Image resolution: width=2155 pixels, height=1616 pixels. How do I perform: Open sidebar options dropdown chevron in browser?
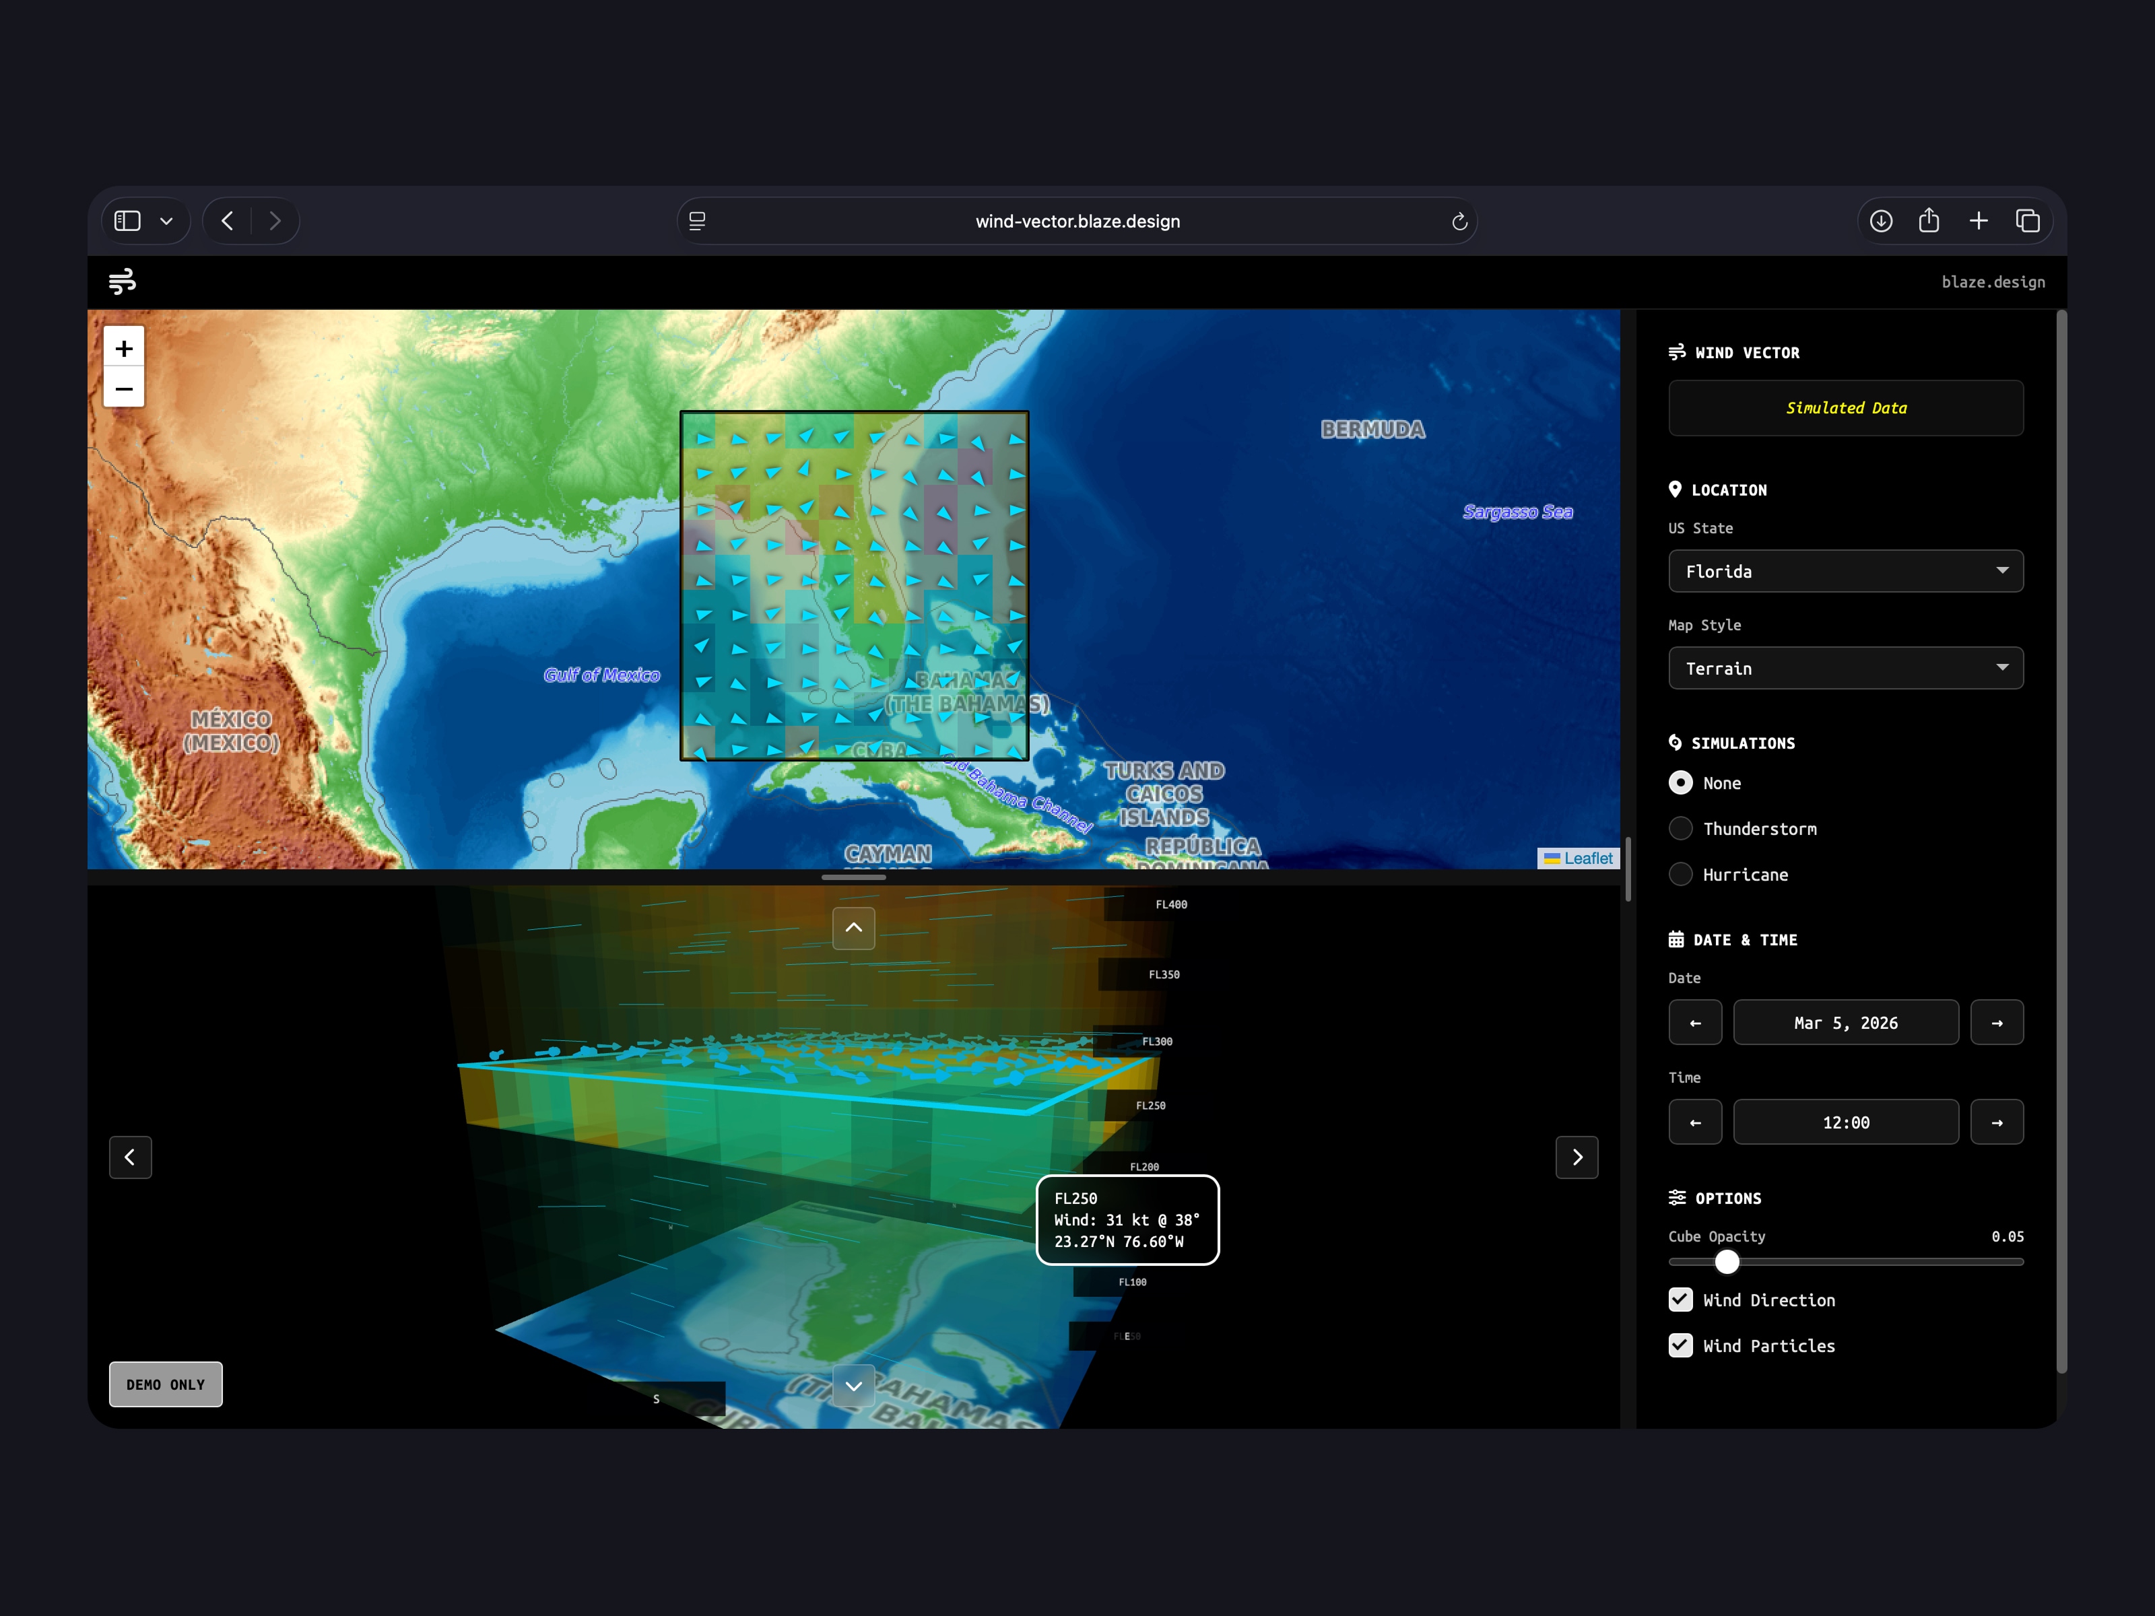tap(166, 221)
